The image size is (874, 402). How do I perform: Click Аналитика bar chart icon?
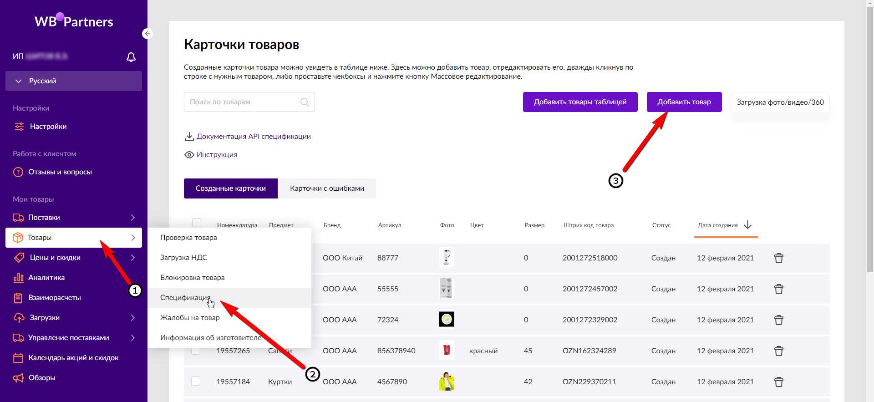point(18,278)
